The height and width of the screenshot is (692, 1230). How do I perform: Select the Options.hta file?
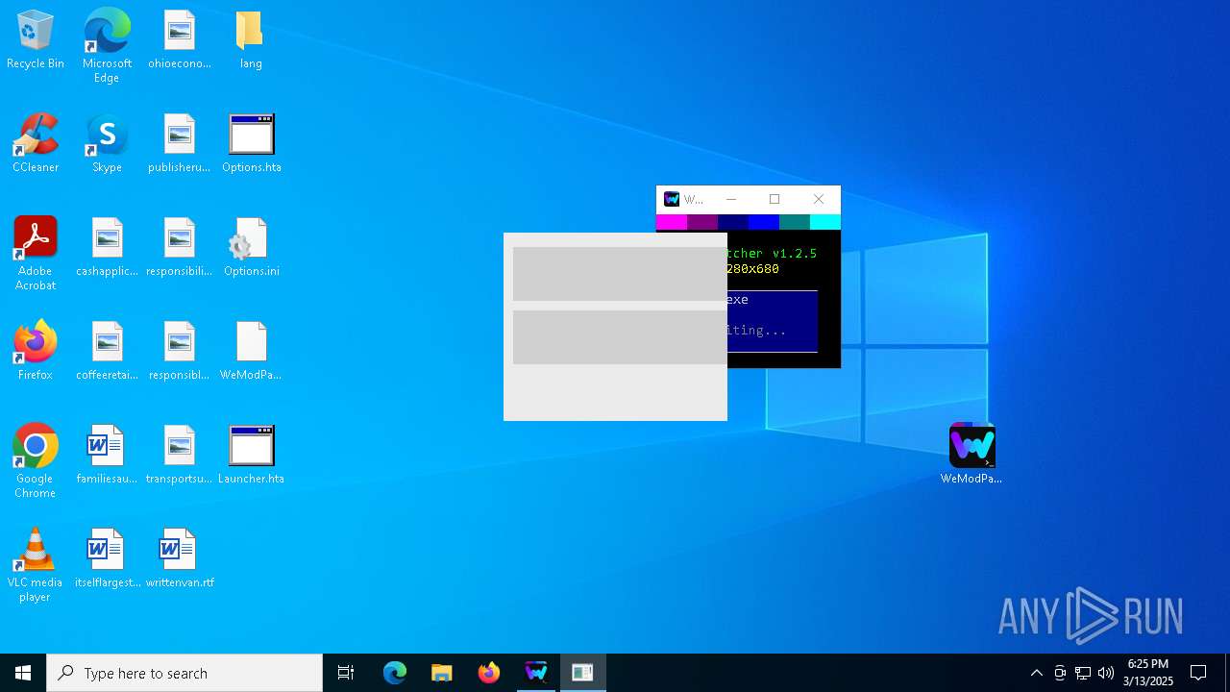[x=252, y=144]
